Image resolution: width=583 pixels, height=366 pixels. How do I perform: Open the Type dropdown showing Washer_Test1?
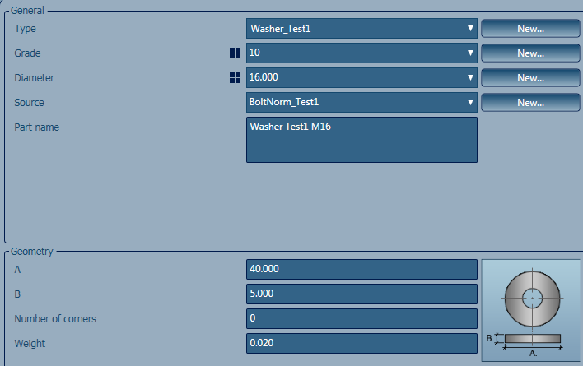361,29
